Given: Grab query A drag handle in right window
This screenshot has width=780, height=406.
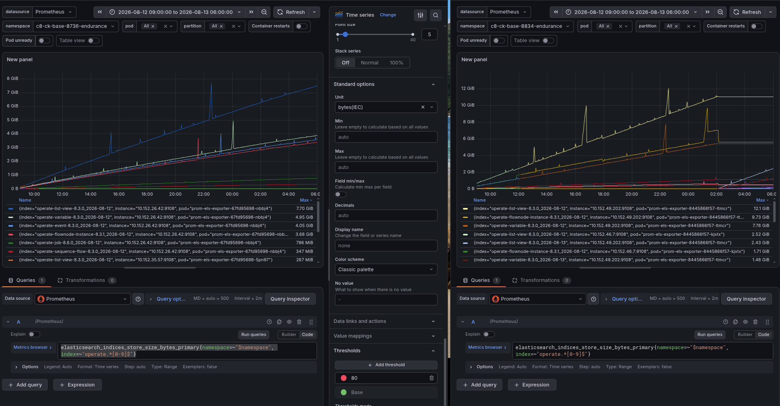Looking at the screenshot, I should (767, 322).
